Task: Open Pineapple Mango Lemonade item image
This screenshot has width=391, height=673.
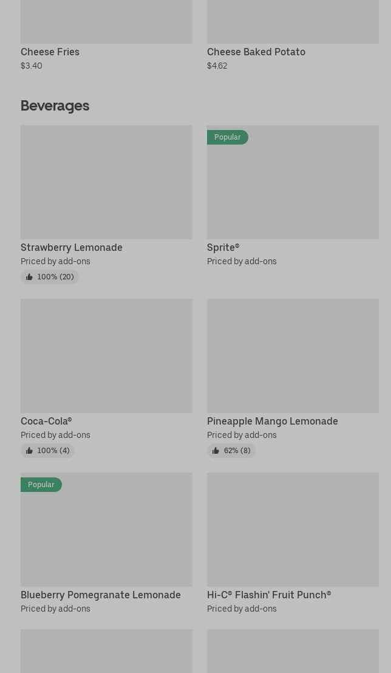Action: 293,355
